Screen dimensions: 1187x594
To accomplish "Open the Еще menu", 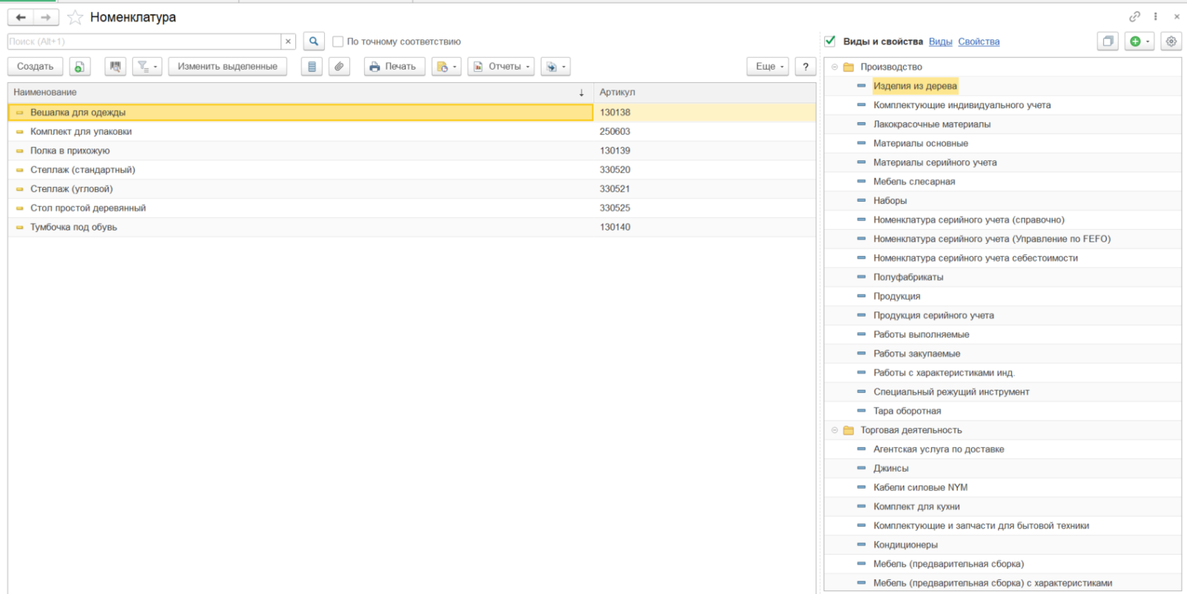I will click(768, 67).
